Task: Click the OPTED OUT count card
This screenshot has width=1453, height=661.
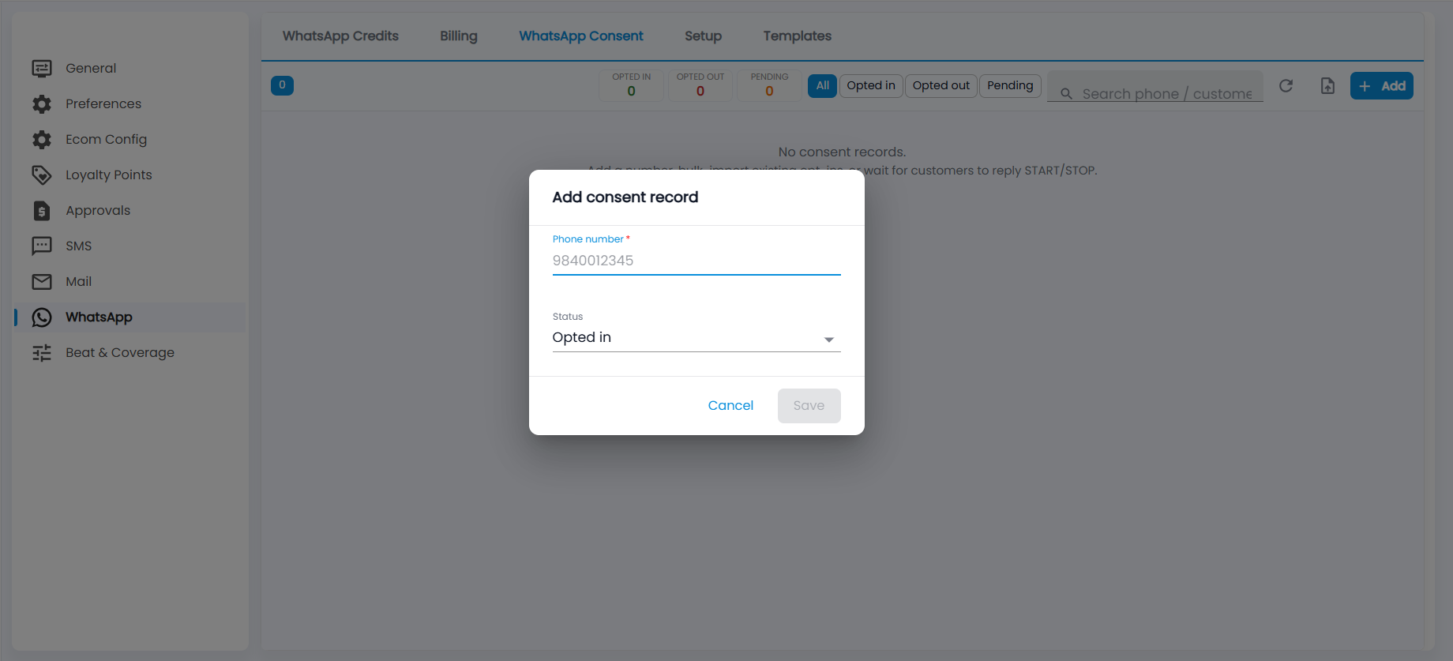Action: click(x=700, y=85)
